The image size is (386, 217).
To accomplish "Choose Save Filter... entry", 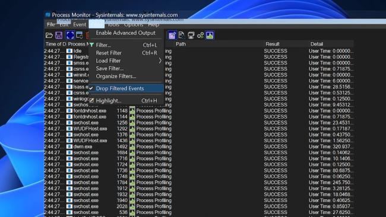I will (126, 69).
